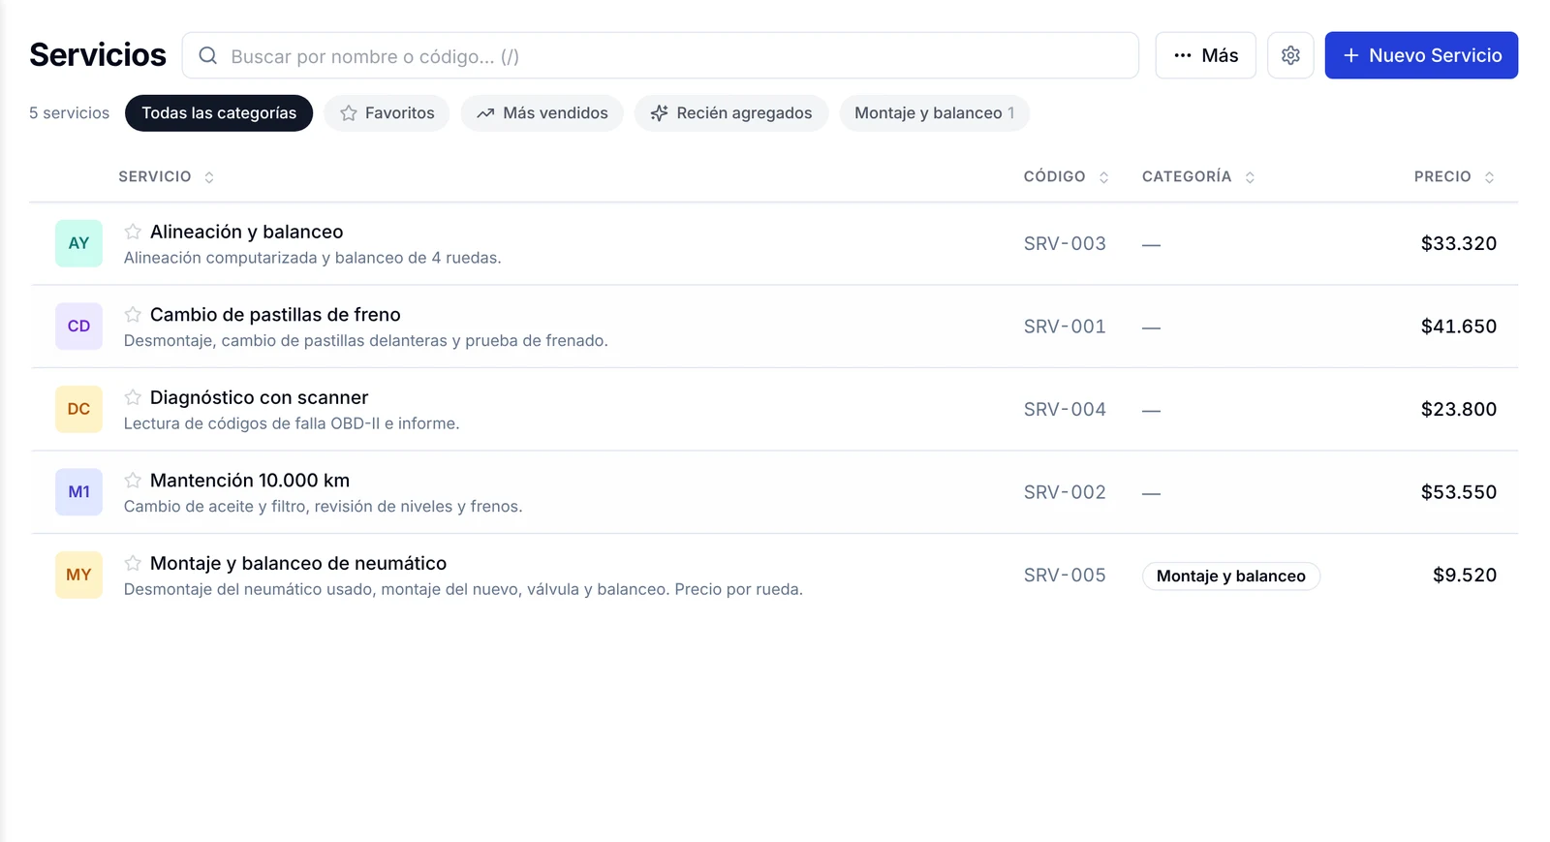Sort by PRECIO column arrows

pos(1489,177)
